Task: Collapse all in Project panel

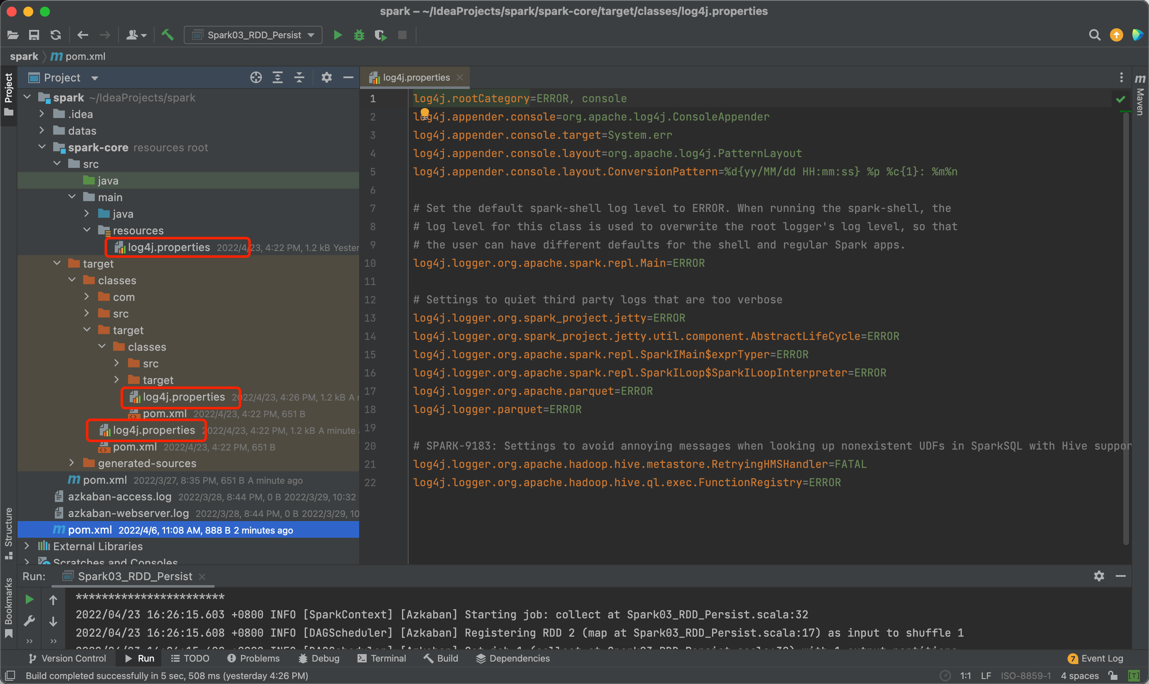Action: 299,77
